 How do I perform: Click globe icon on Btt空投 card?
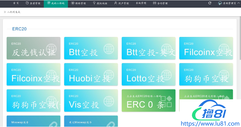click(x=109, y=49)
